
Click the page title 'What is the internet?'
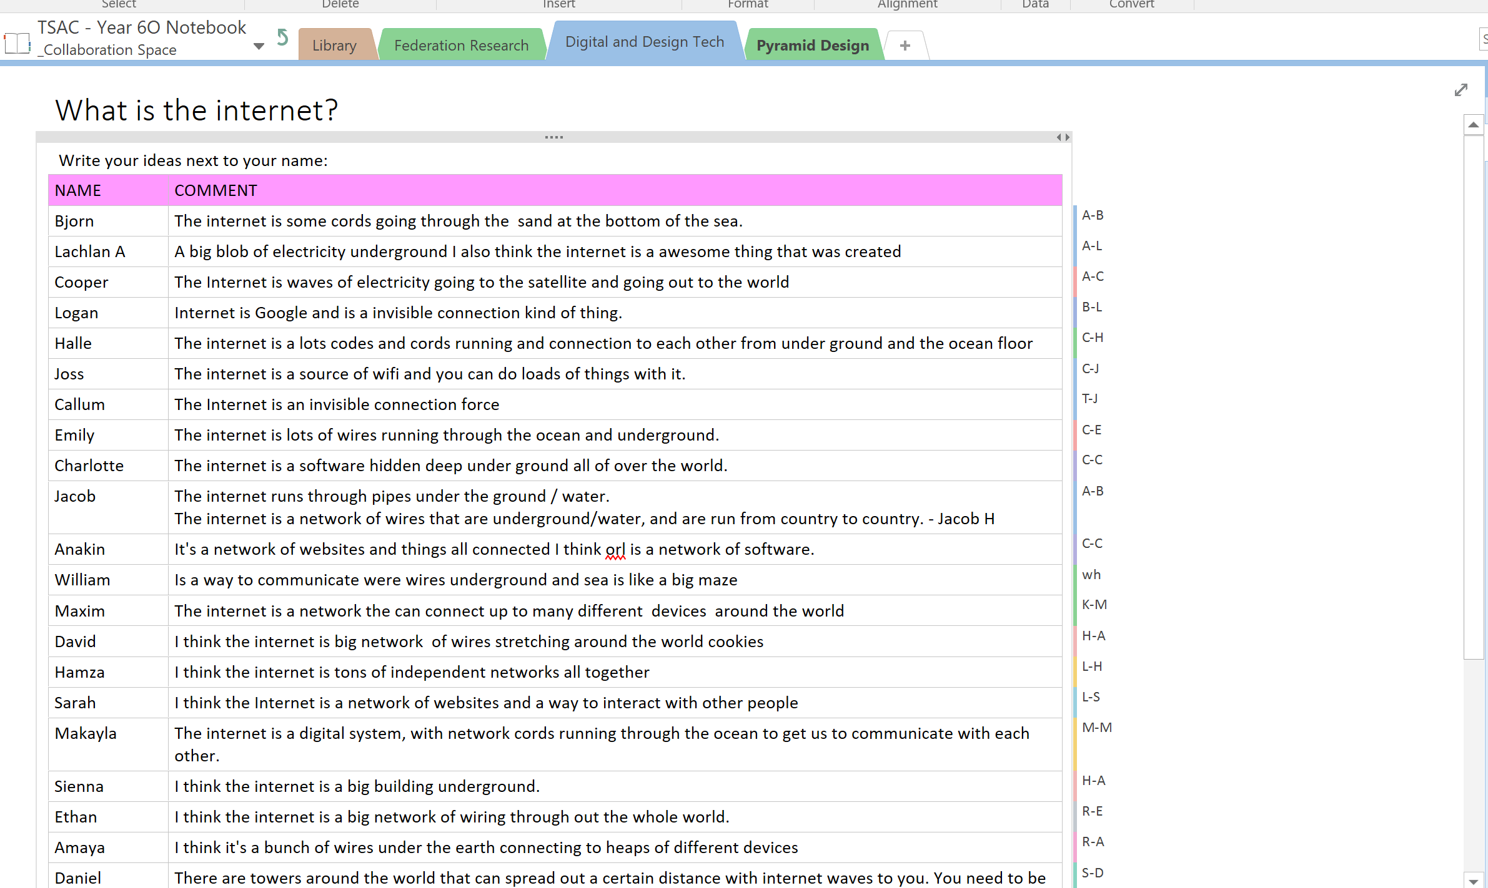coord(197,110)
